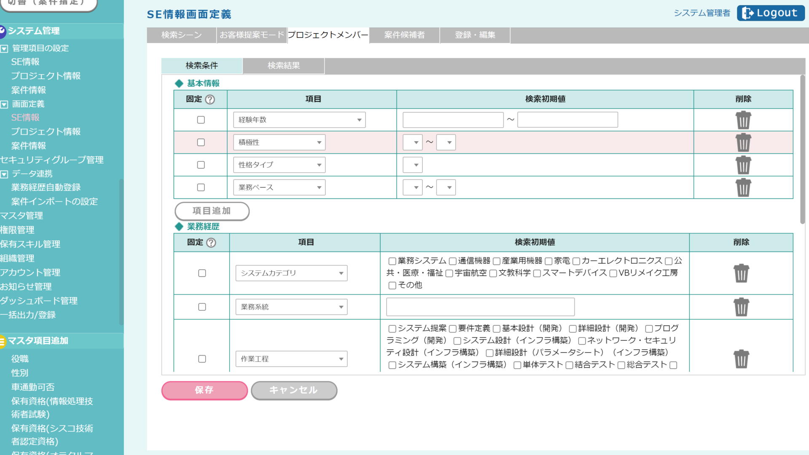The height and width of the screenshot is (455, 809).
Task: Enable the 要件定義 checkbox
Action: click(x=453, y=329)
